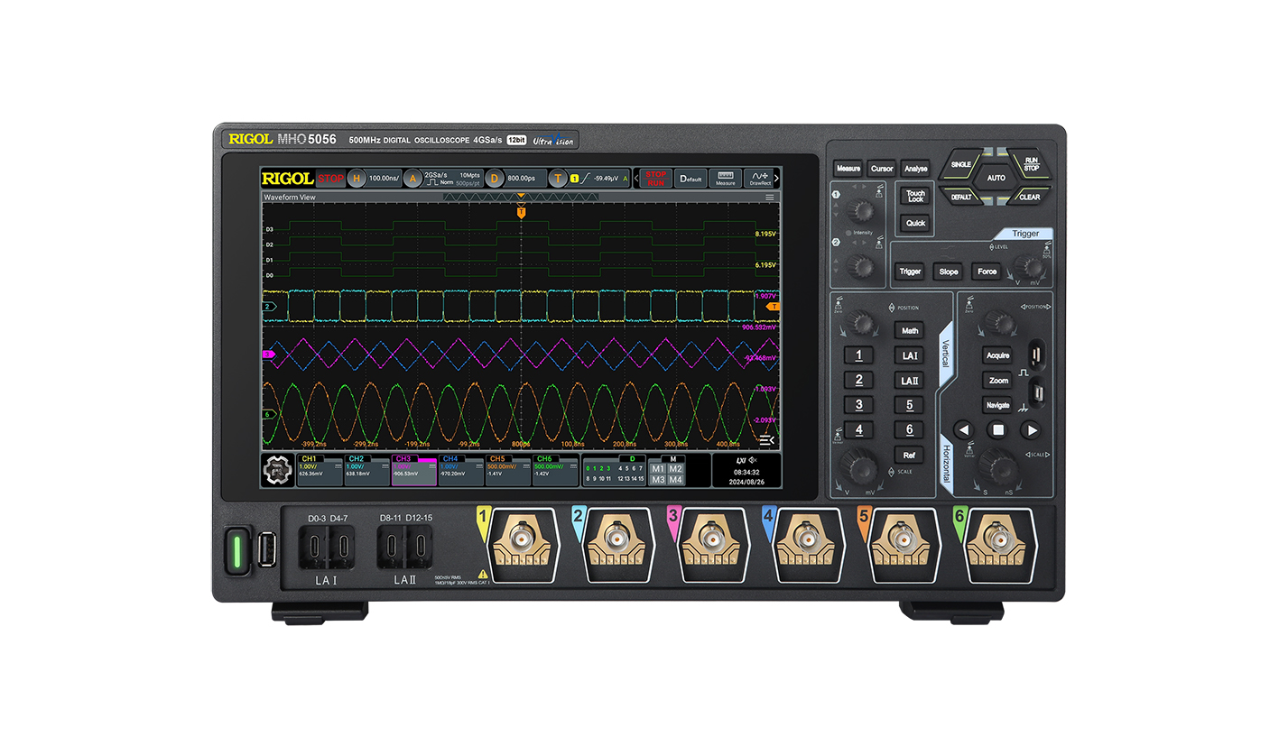Push the CLEAR button
This screenshot has width=1279, height=746.
(x=1030, y=197)
